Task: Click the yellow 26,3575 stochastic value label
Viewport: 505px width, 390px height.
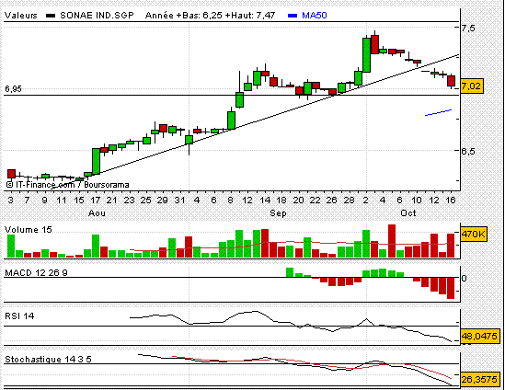Action: [x=479, y=379]
